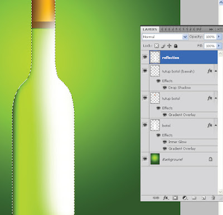Click the Inner Glow effect label

click(x=177, y=142)
